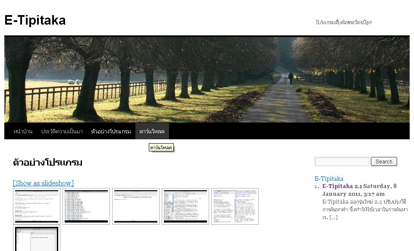This screenshot has height=251, width=414.
Task: Select ตัวอย่างโปรแกรม in the navigation bar
Action: [x=111, y=132]
